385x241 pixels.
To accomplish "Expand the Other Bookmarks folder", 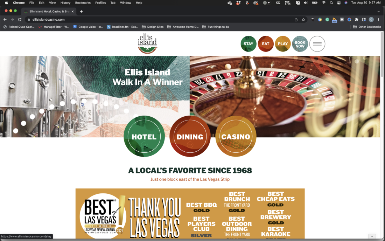I will pyautogui.click(x=367, y=27).
